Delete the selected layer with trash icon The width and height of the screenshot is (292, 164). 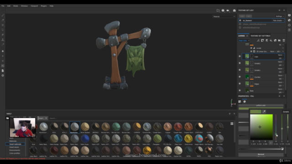tap(284, 41)
